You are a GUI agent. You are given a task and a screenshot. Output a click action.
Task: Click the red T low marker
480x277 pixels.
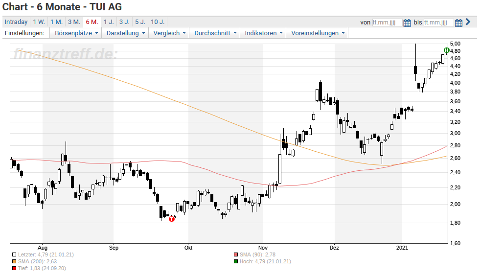[172, 219]
